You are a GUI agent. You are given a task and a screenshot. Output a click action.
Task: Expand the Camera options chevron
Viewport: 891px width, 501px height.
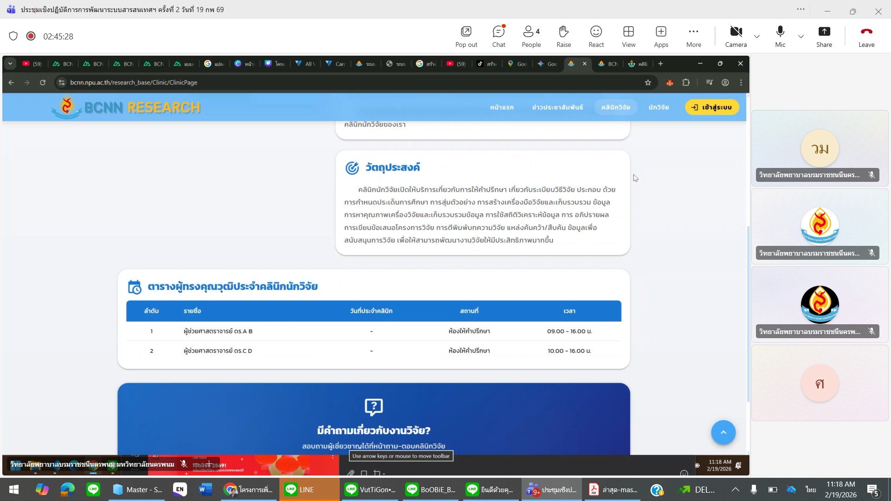[757, 37]
